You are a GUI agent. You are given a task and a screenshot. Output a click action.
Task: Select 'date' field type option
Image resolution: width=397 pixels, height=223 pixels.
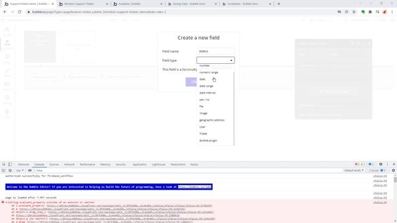215,79
